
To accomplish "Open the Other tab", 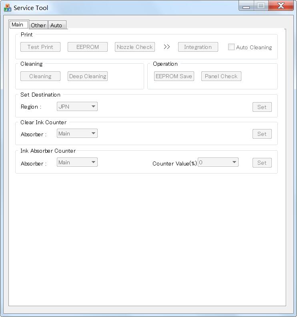I will (38, 25).
